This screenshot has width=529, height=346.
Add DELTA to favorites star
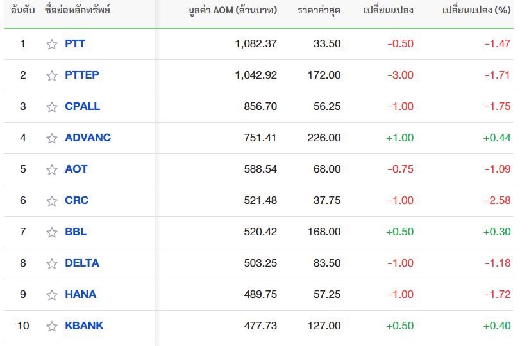click(52, 263)
